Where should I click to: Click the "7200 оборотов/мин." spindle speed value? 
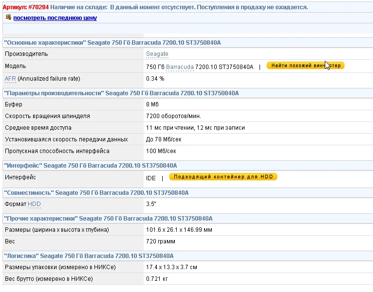(x=173, y=116)
